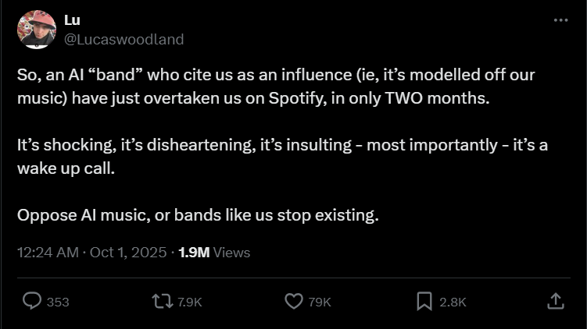
Task: Click the 12:24 AM timestamp
Action: 48,252
